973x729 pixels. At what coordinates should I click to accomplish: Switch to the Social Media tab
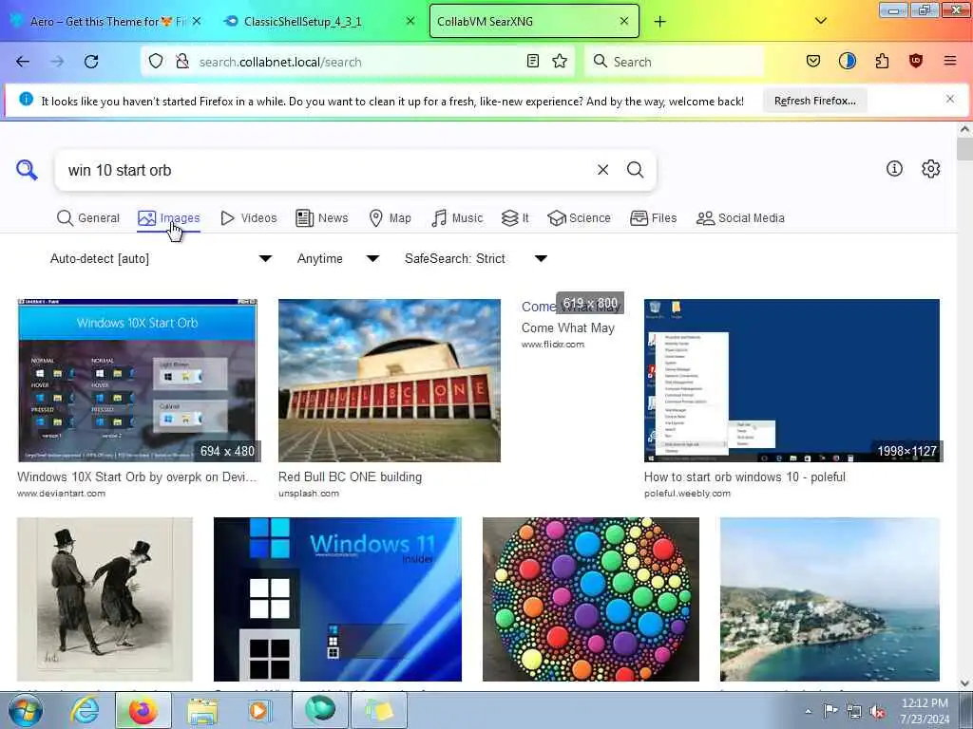[x=740, y=218]
